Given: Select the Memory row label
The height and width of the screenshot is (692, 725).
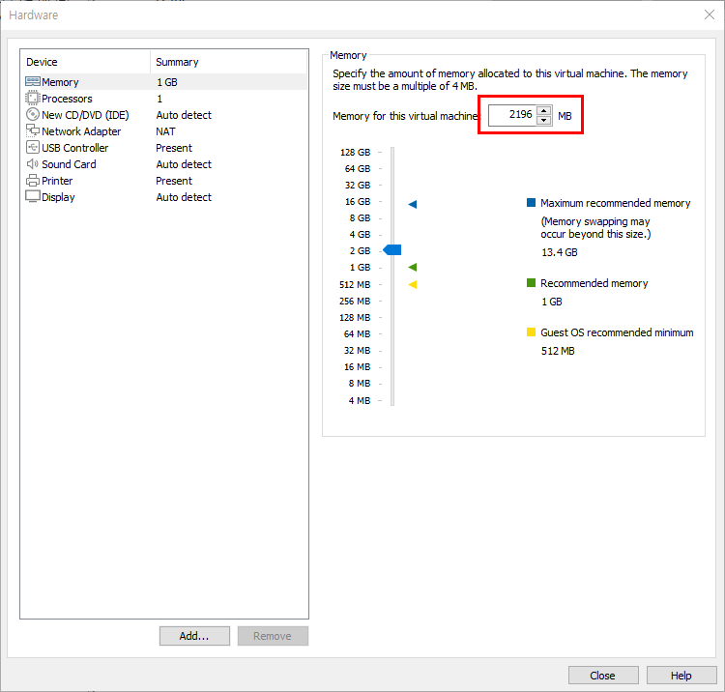Looking at the screenshot, I should coord(60,82).
